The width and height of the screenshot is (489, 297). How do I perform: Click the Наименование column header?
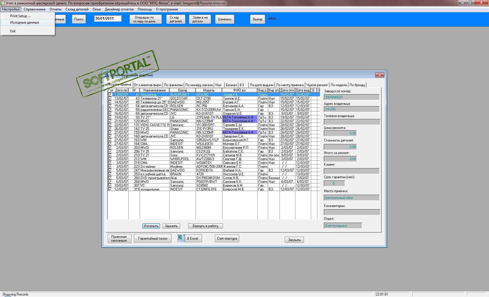(x=155, y=90)
